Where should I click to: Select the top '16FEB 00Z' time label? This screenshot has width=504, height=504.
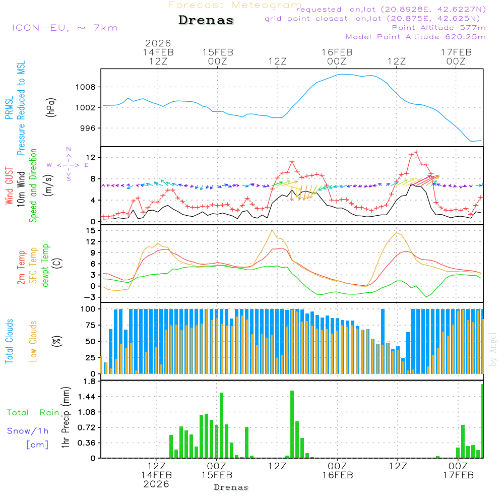[x=337, y=56]
